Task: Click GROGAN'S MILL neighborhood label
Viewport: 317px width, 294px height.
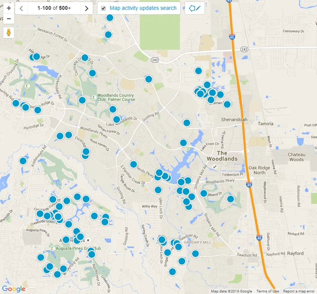Action: pos(197,242)
